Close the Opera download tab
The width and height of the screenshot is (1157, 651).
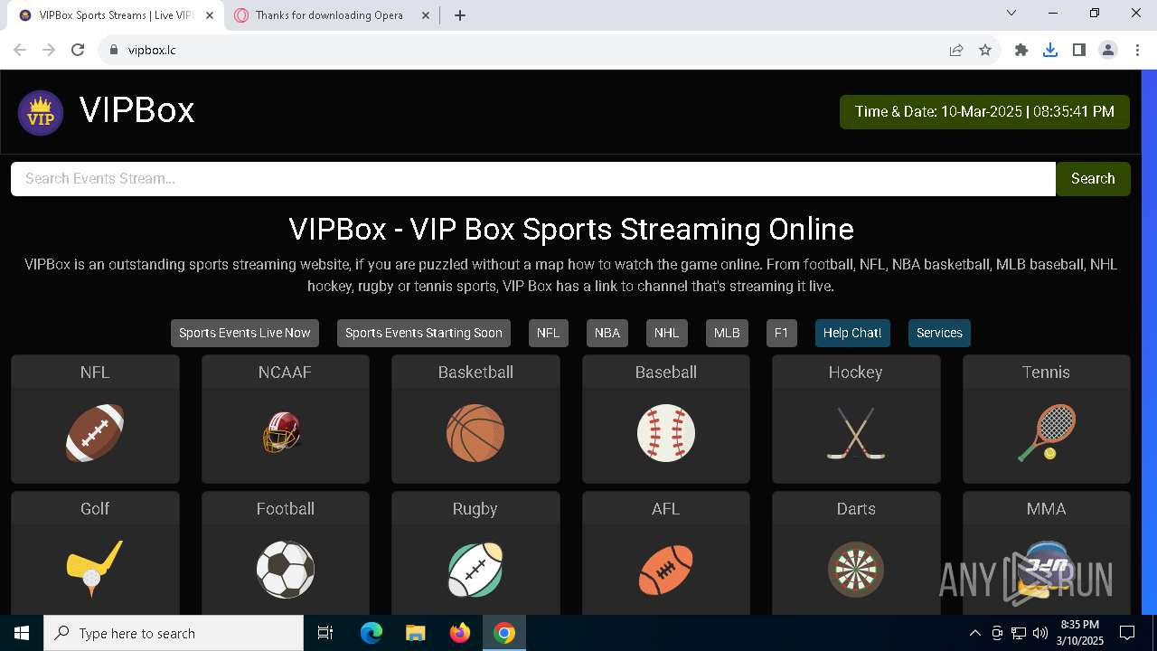[x=425, y=15]
